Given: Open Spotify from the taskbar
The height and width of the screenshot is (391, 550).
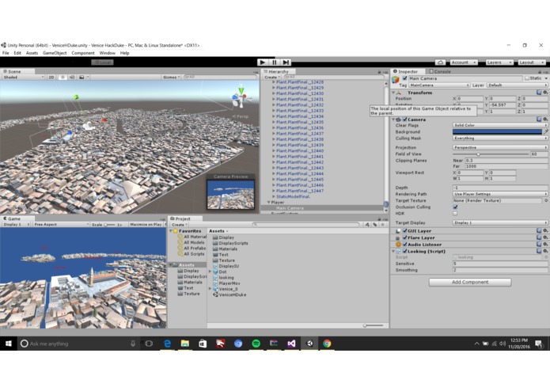Looking at the screenshot, I should [x=256, y=344].
